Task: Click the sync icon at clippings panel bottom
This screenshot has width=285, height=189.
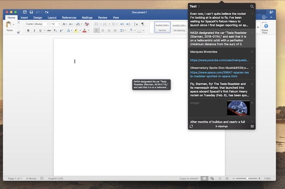Action: point(191,126)
